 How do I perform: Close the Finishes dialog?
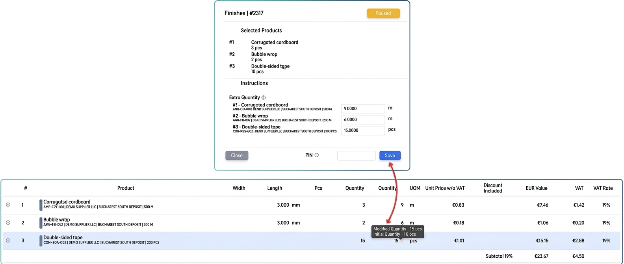pos(237,156)
